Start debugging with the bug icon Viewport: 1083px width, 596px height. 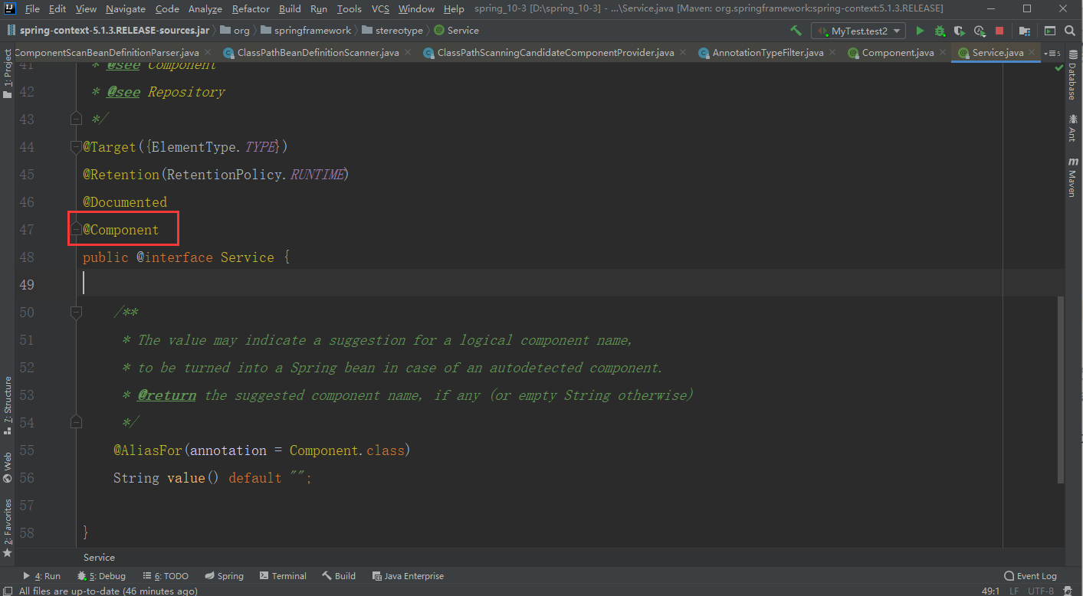tap(940, 31)
